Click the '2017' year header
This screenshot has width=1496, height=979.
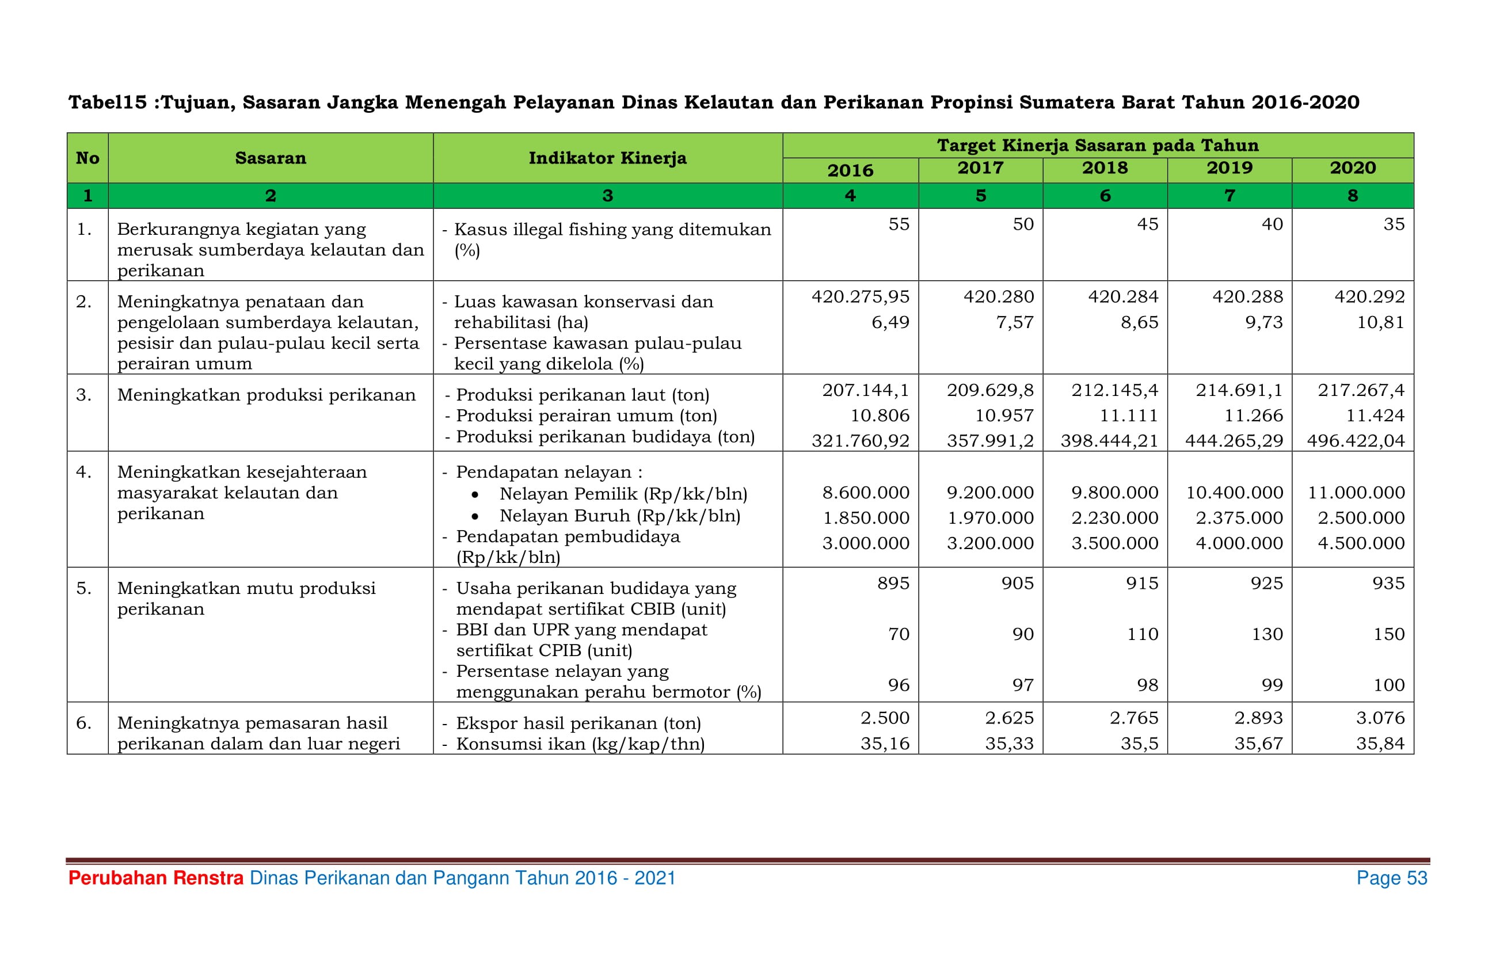coord(980,168)
